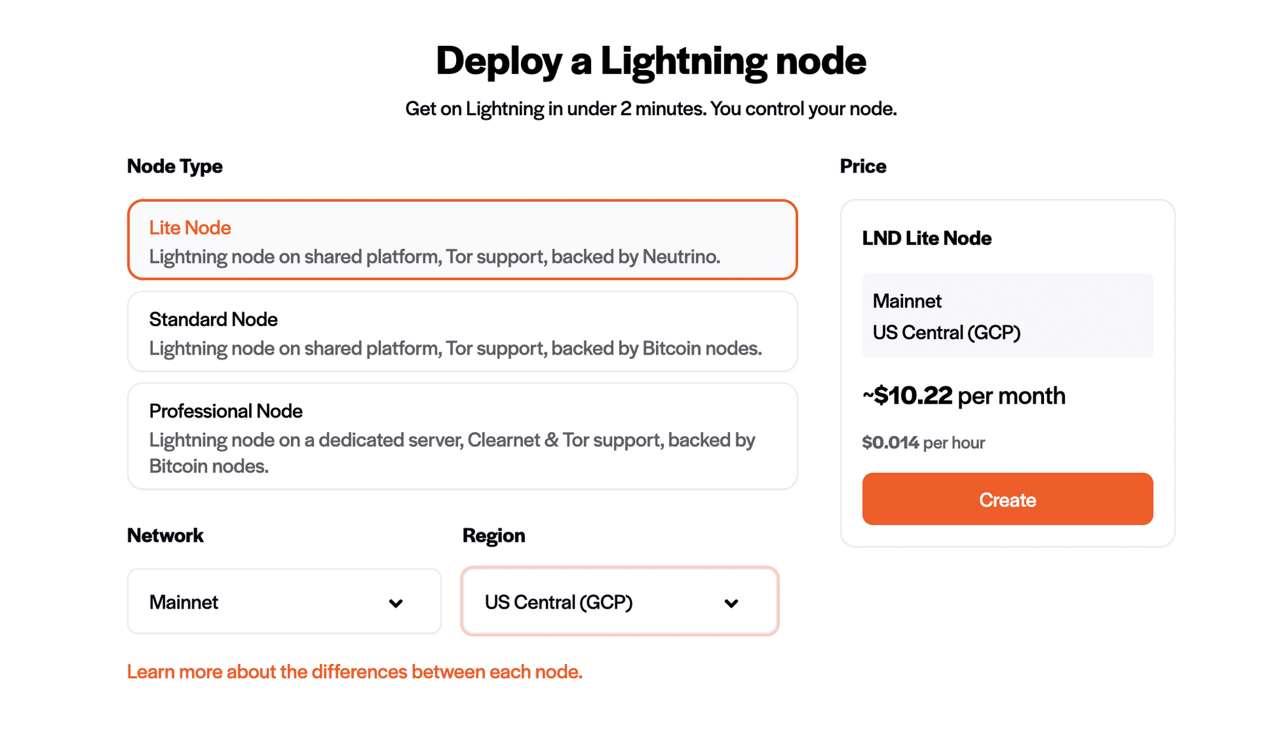The width and height of the screenshot is (1274, 732).
Task: Select the Professional Node option
Action: pos(462,436)
